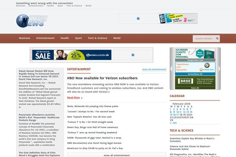Click the Read More link

pos(74,98)
